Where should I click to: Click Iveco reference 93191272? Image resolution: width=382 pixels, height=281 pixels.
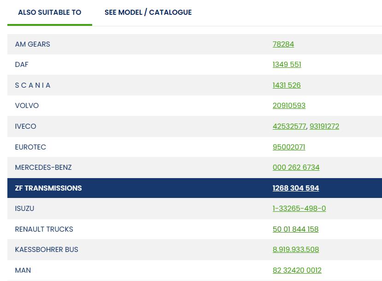(x=324, y=126)
